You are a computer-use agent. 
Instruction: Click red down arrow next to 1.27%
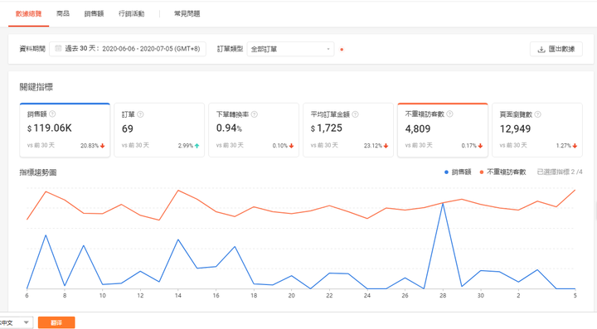(575, 146)
